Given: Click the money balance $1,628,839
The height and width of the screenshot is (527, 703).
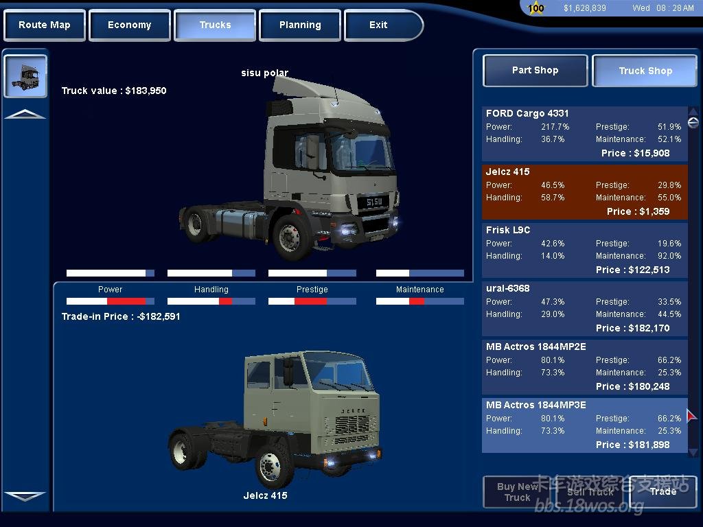Looking at the screenshot, I should (585, 8).
